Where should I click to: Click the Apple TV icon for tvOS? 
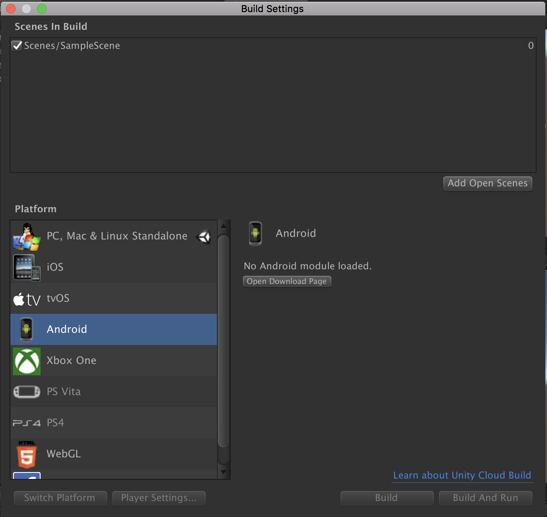27,299
